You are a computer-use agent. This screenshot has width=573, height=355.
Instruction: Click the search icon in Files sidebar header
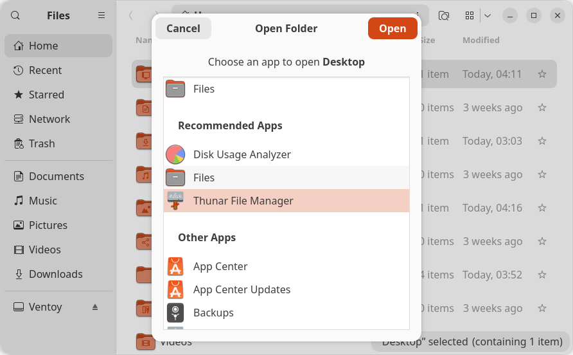click(15, 15)
